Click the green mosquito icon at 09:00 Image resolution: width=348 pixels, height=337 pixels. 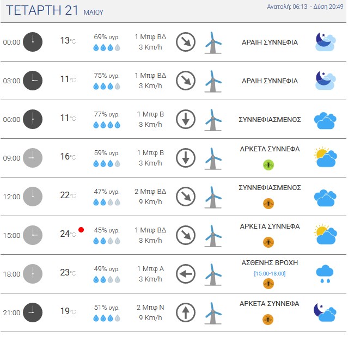click(268, 165)
